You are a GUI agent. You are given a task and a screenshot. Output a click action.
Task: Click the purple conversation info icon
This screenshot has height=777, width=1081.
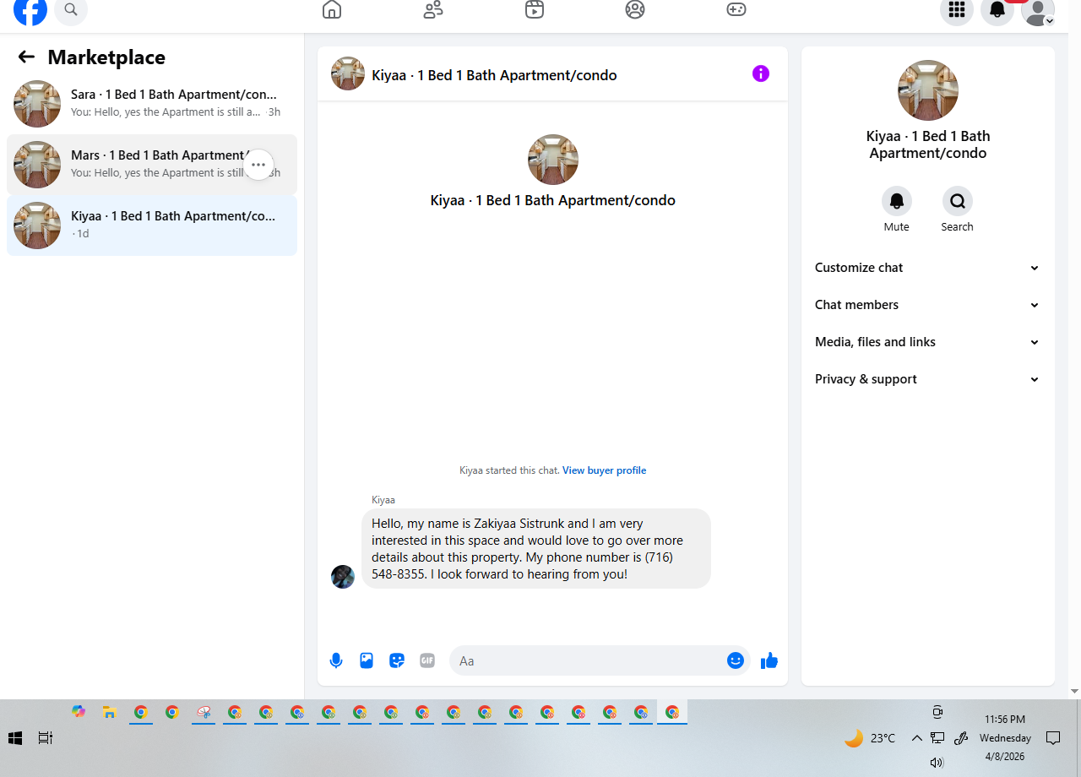coord(761,73)
